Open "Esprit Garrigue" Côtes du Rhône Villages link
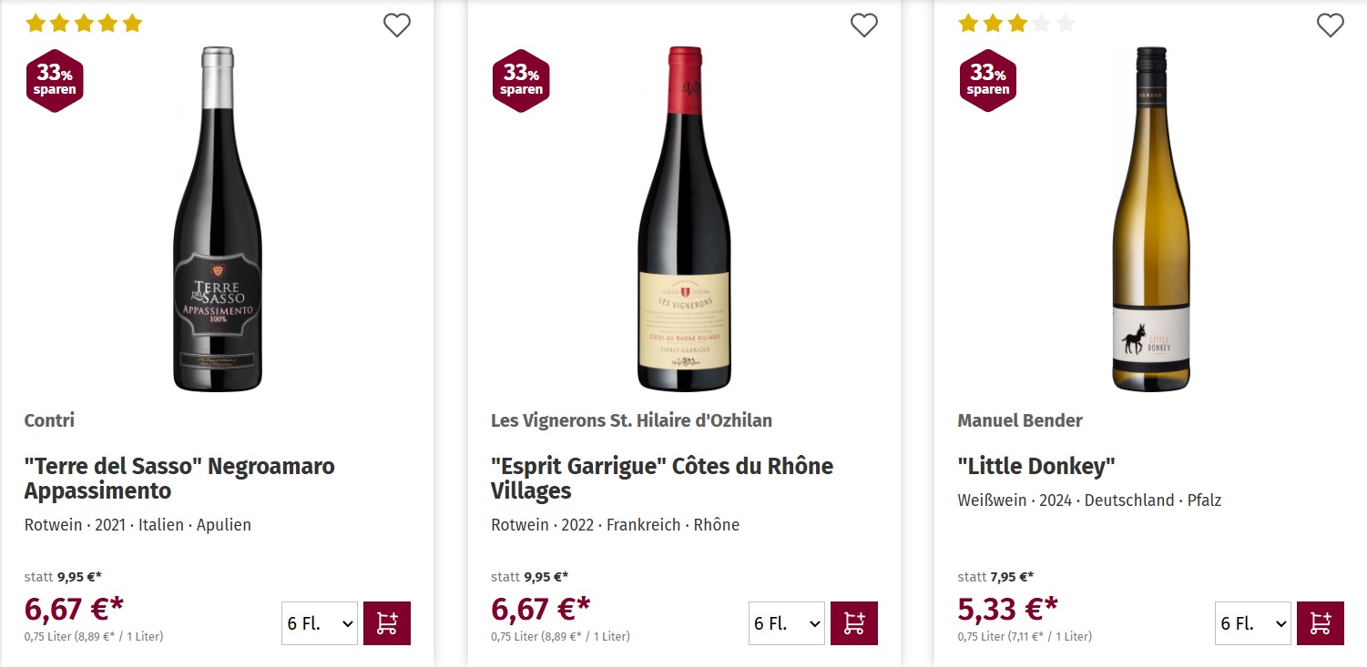The width and height of the screenshot is (1367, 667). click(661, 479)
